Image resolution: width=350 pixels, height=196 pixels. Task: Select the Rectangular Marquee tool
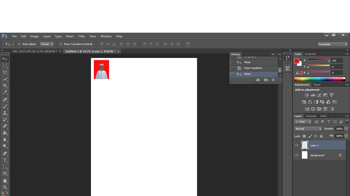click(x=5, y=66)
